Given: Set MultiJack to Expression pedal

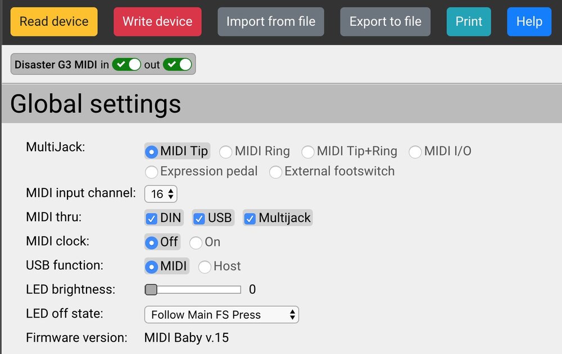Looking at the screenshot, I should click(151, 172).
